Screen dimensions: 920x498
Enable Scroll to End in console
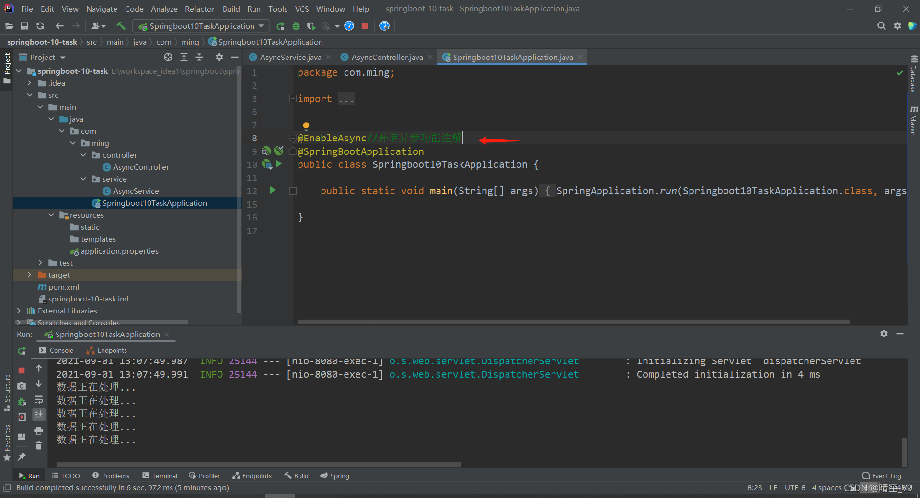[39, 415]
